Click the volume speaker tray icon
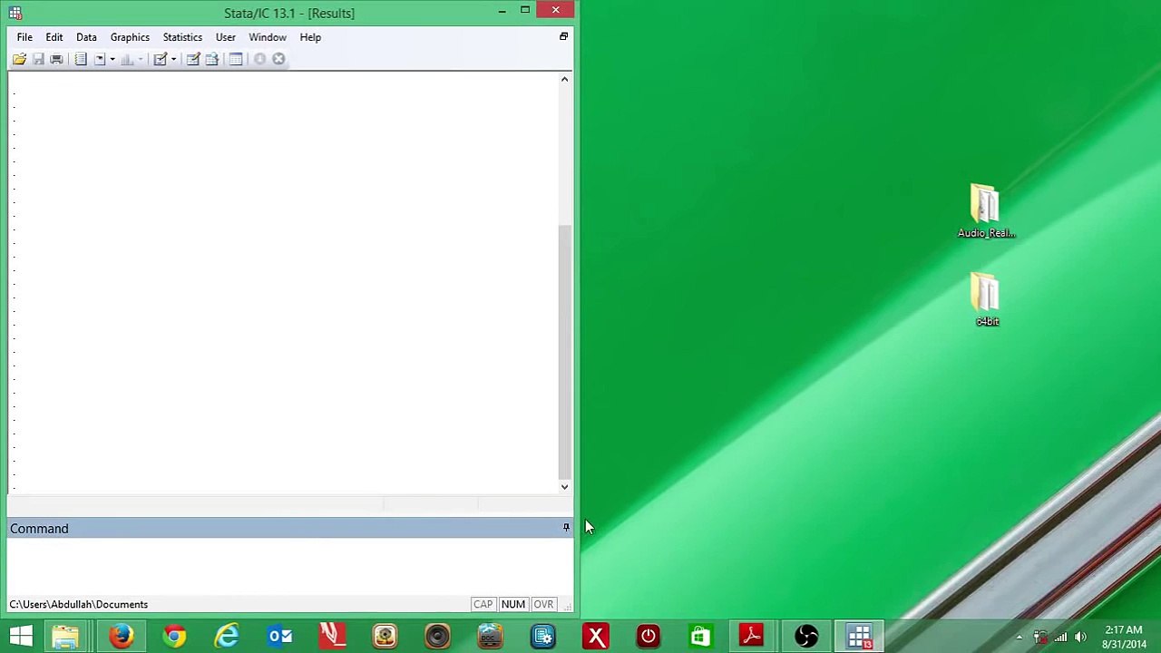The width and height of the screenshot is (1161, 653). tap(1080, 637)
